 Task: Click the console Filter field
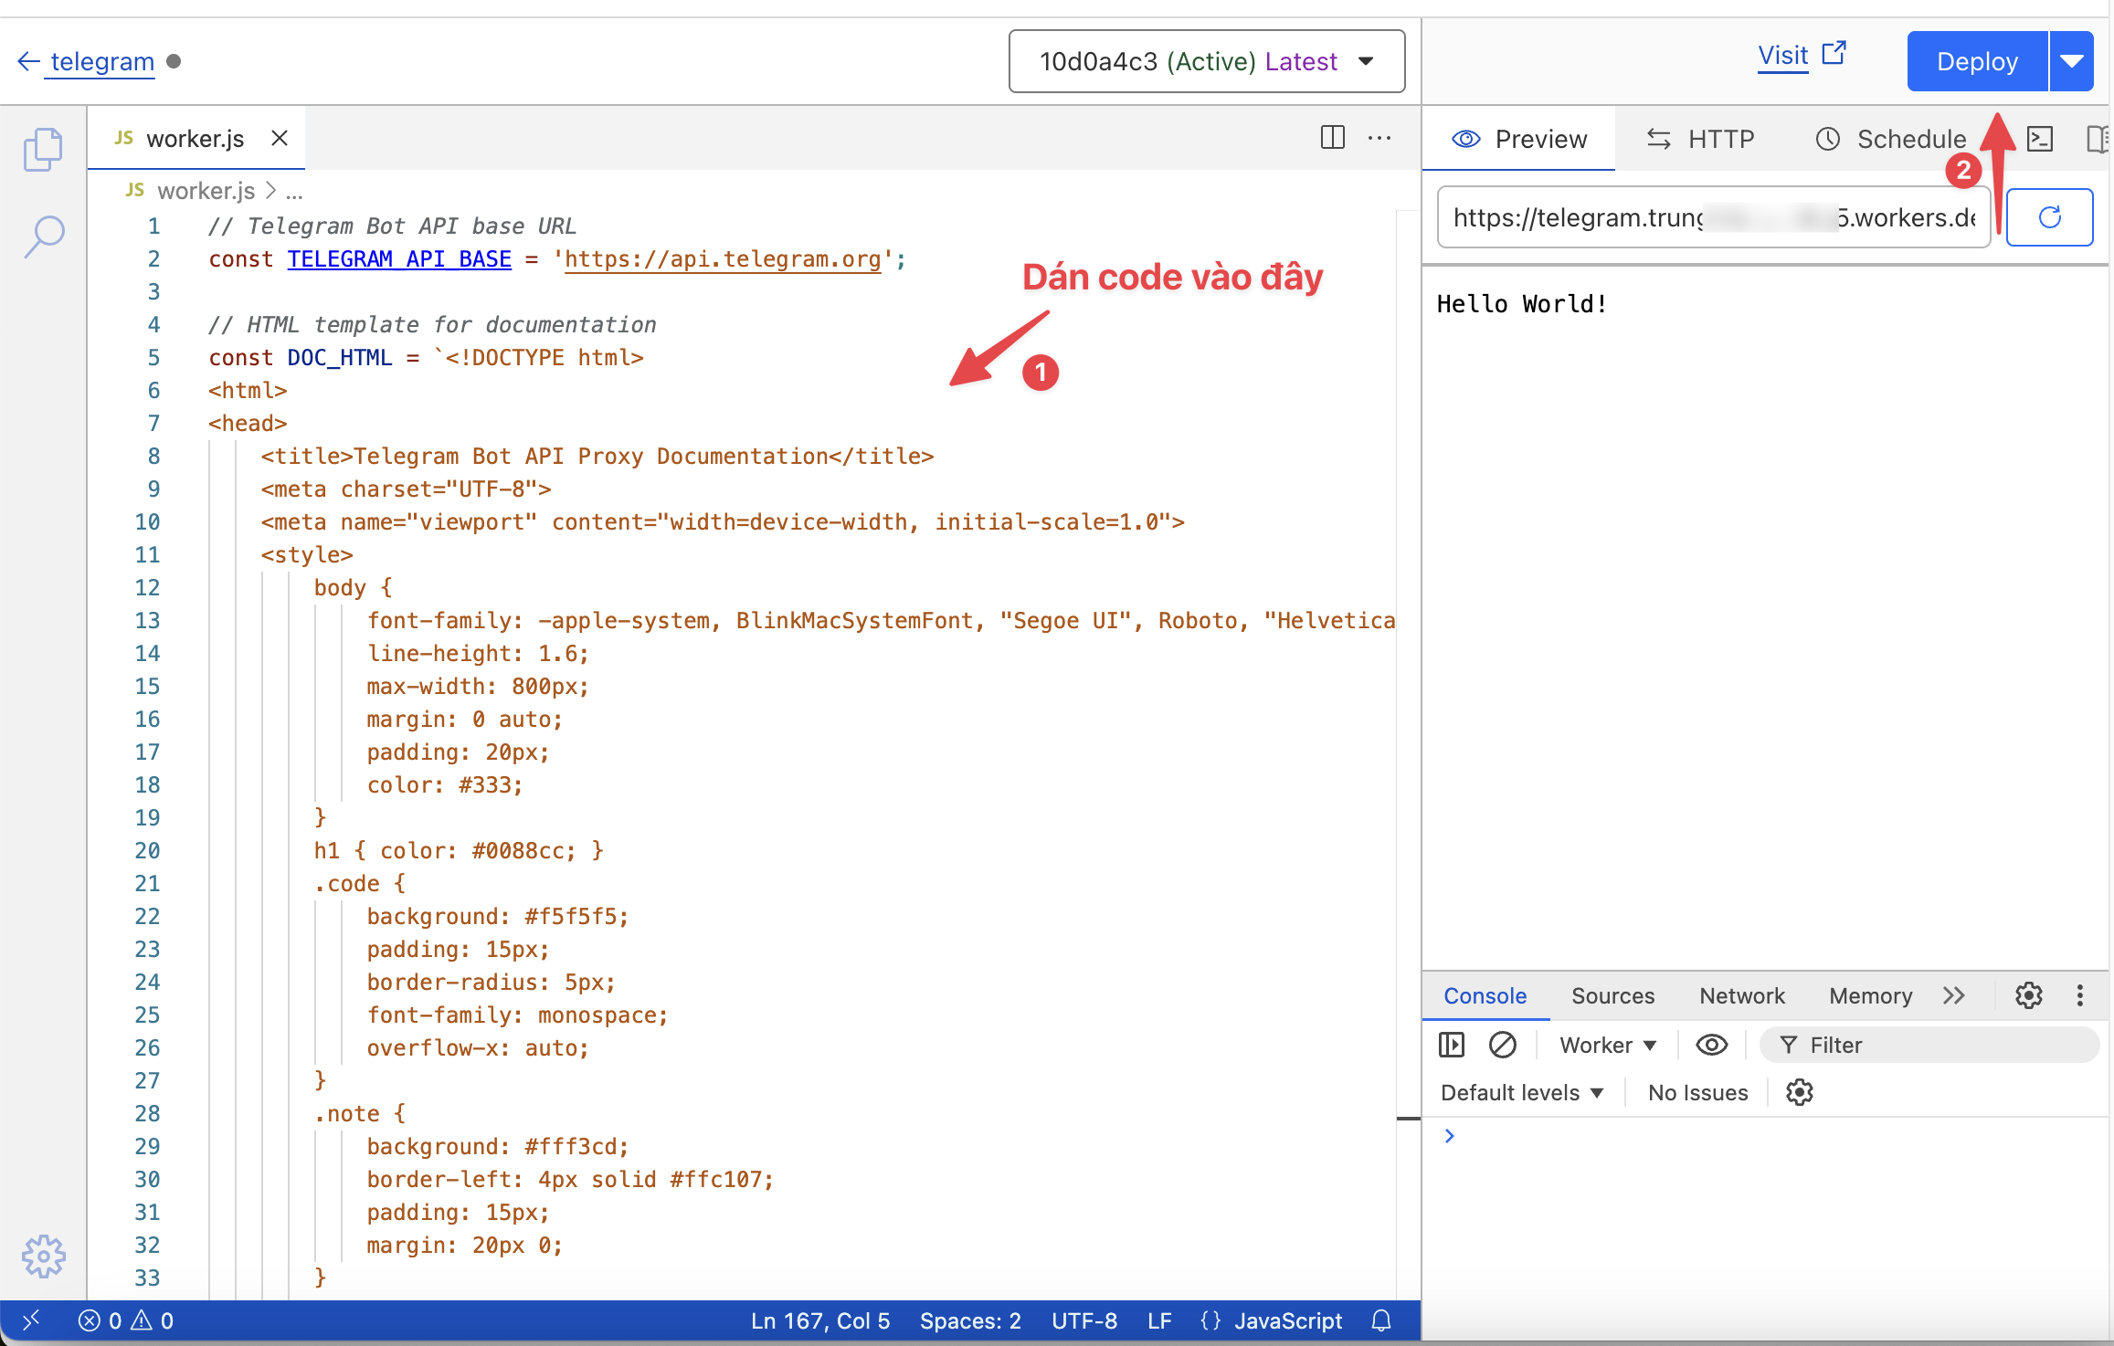click(1929, 1045)
